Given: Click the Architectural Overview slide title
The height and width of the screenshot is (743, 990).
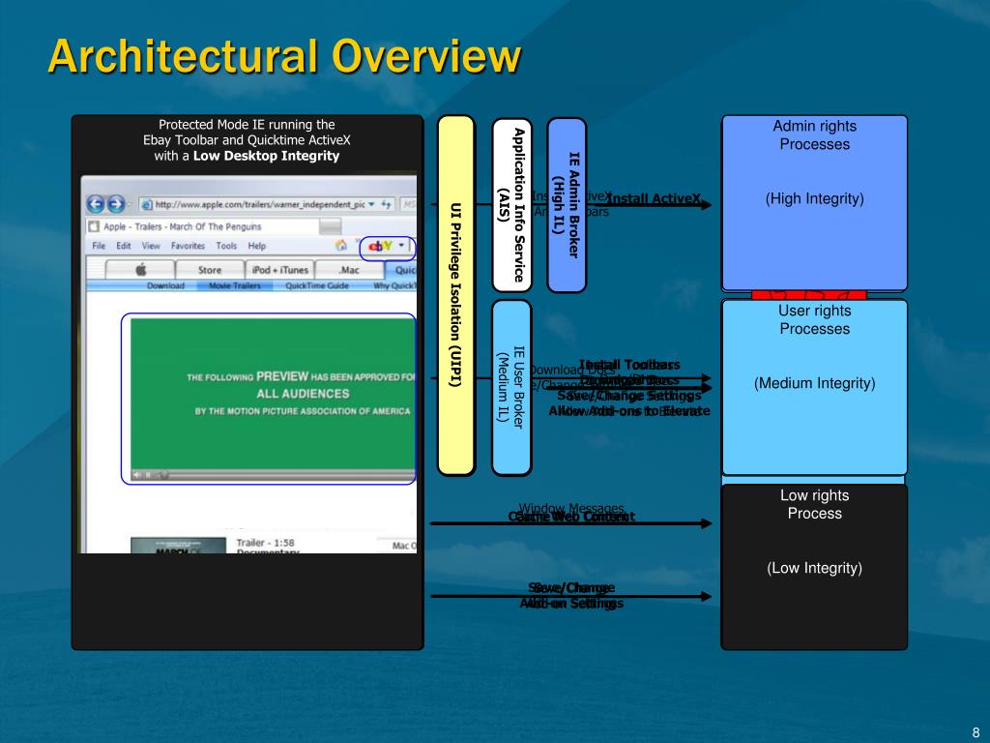Looking at the screenshot, I should tap(284, 56).
